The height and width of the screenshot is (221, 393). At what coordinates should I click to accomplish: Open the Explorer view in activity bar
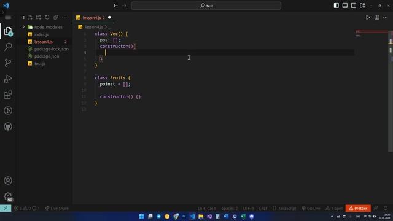(x=8, y=31)
